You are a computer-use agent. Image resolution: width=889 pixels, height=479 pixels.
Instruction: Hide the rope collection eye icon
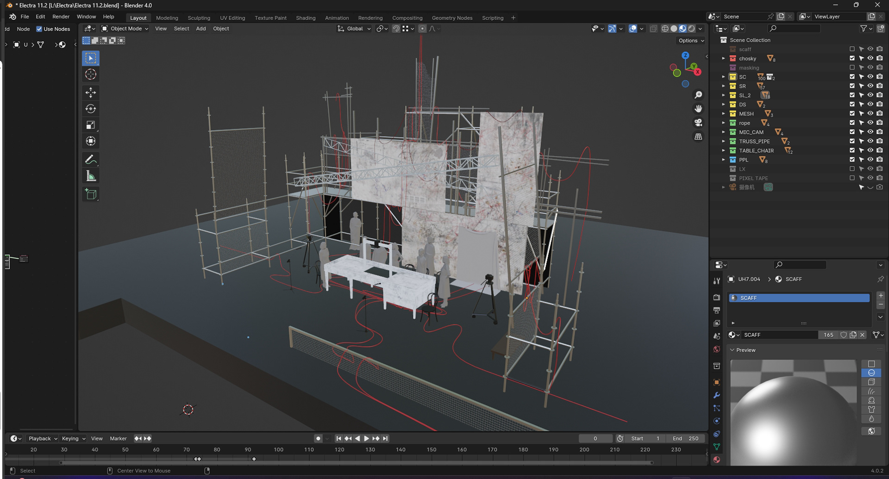coord(870,123)
